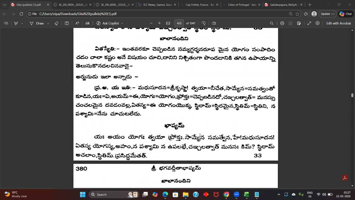The width and height of the screenshot is (355, 200).
Task: Start Read aloud
Action: pos(77,23)
